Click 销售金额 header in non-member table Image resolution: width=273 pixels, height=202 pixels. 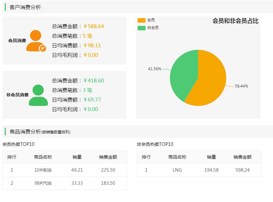point(243,157)
